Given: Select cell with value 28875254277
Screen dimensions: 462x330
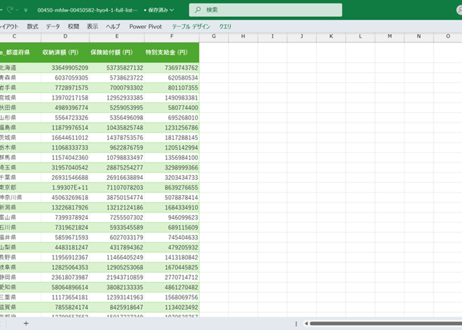Looking at the screenshot, I should click(x=117, y=167).
